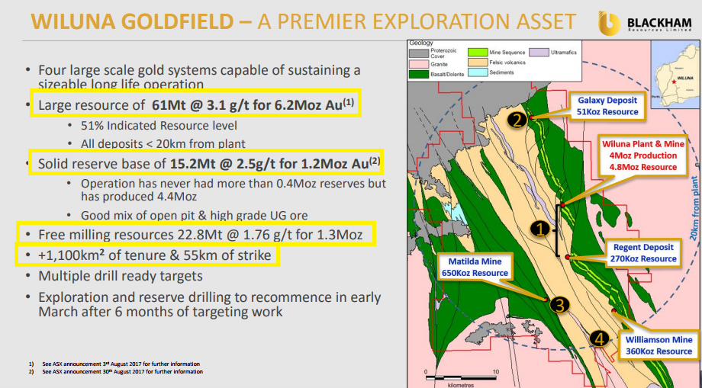Click the 'Four large scale gold systems' bullet
This screenshot has width=702, height=388.
pyautogui.click(x=199, y=77)
